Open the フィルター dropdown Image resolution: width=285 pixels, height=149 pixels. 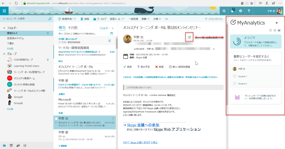point(106,28)
